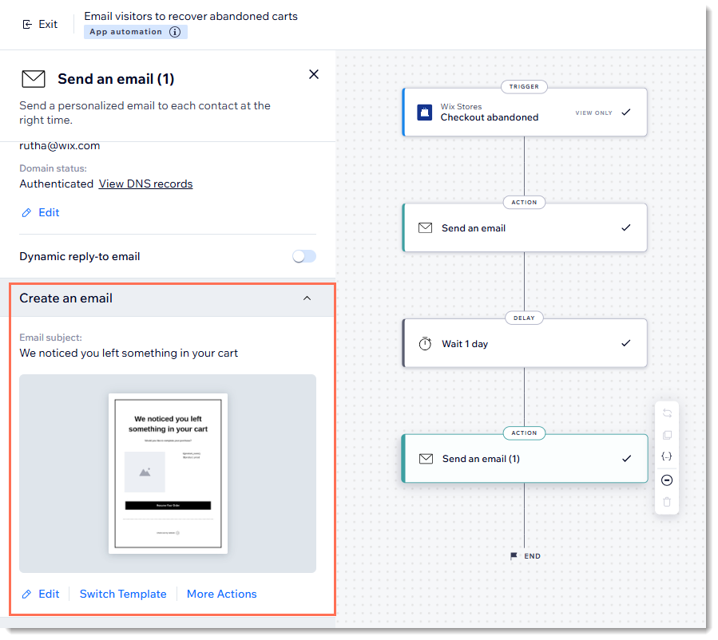Open the View DNS records link
The height and width of the screenshot is (640, 718).
point(145,184)
